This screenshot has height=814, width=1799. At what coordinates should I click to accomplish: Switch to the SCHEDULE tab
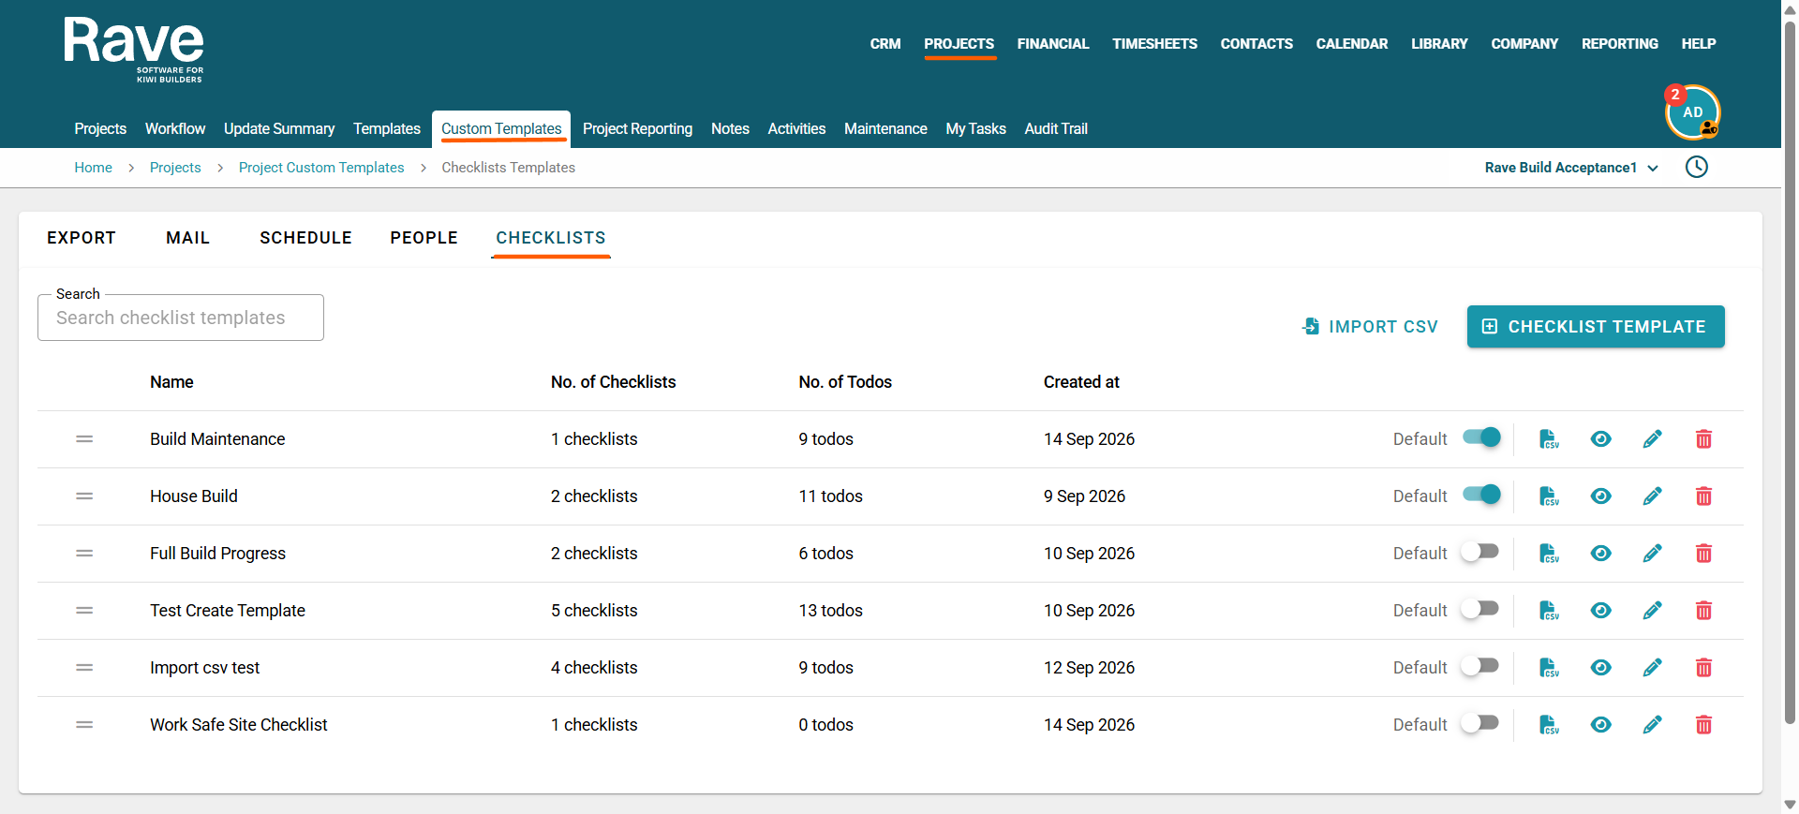point(305,238)
